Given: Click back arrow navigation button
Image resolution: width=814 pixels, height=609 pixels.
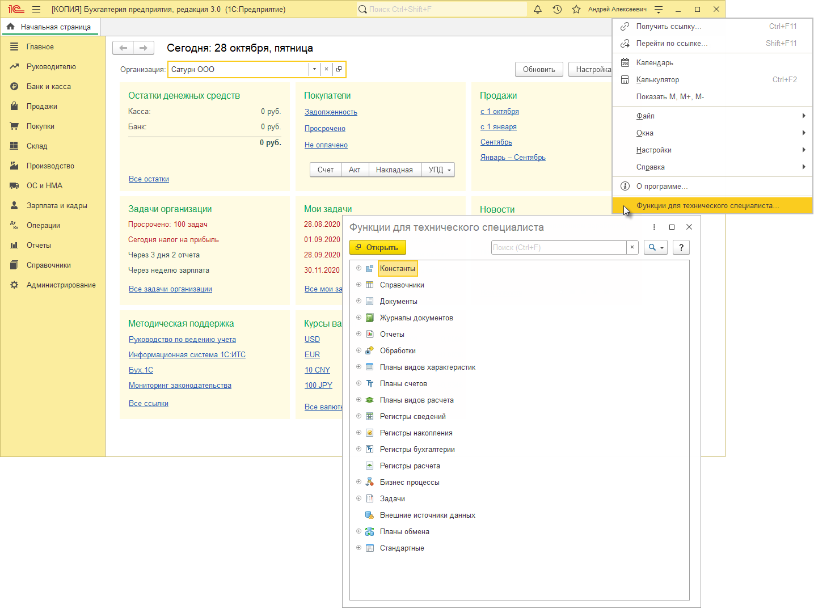Looking at the screenshot, I should [x=123, y=48].
